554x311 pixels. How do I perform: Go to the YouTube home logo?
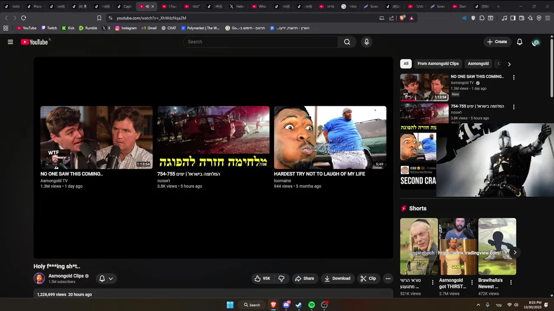tap(34, 42)
